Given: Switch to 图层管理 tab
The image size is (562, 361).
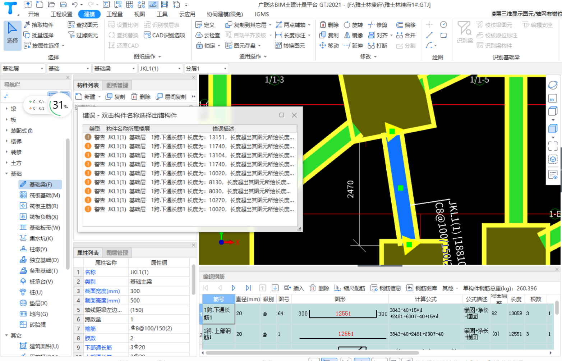Looking at the screenshot, I should [x=117, y=253].
